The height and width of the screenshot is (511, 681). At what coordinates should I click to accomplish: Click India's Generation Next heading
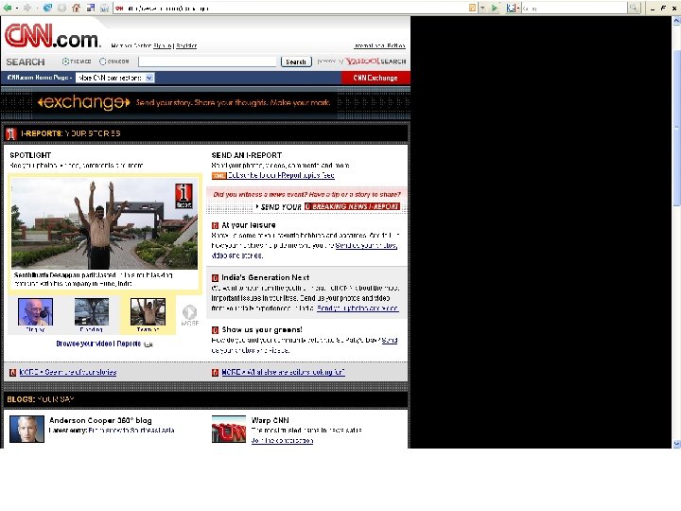[266, 277]
